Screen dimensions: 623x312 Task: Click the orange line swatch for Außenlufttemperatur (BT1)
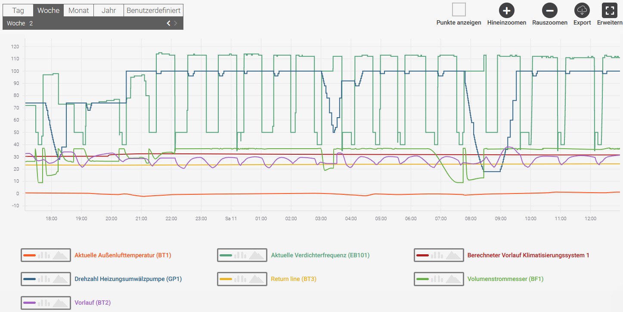pos(30,255)
